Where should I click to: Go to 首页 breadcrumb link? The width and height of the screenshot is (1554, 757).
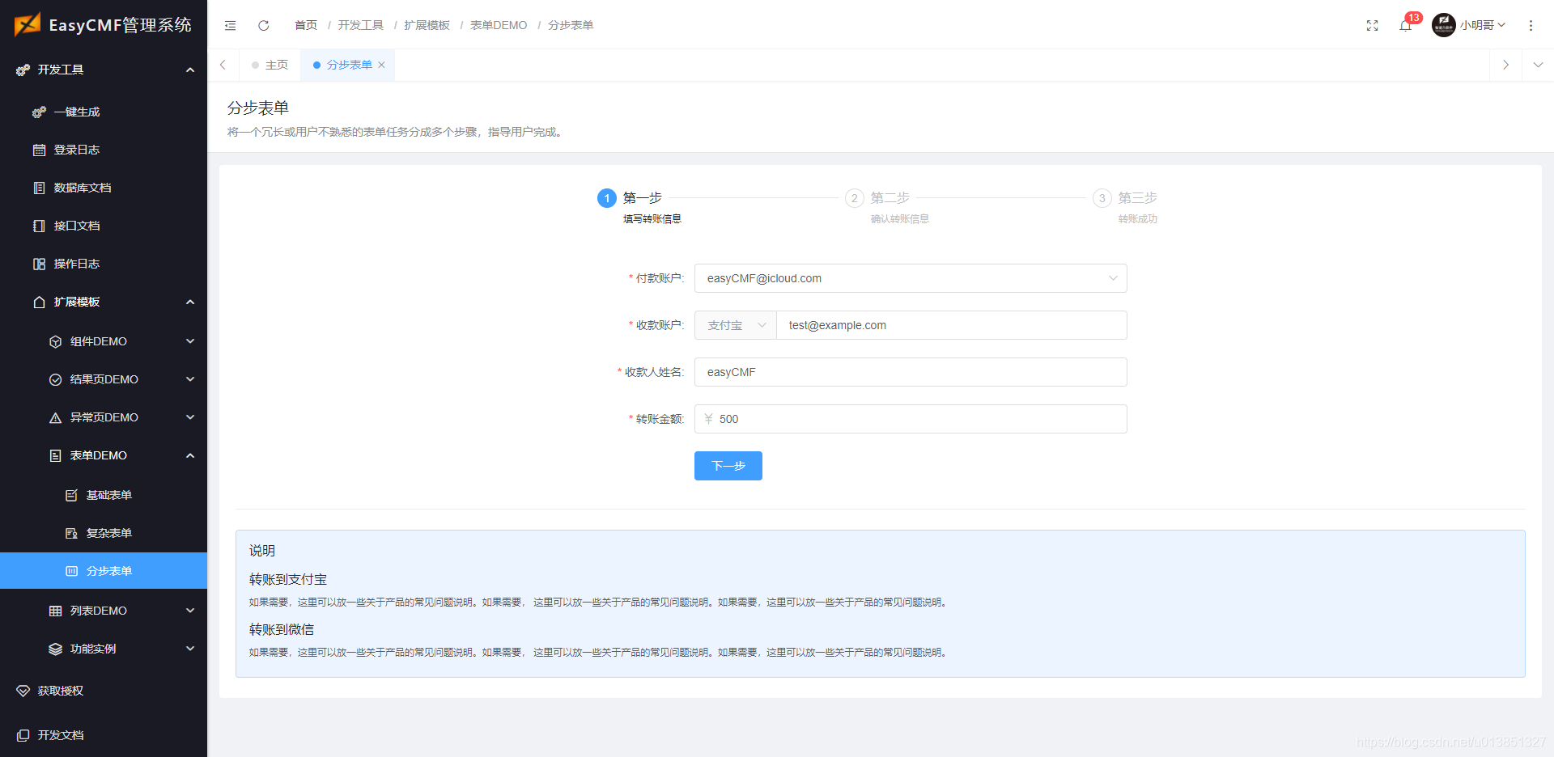(306, 25)
